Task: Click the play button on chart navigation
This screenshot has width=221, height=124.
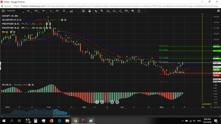Action: tap(117, 102)
